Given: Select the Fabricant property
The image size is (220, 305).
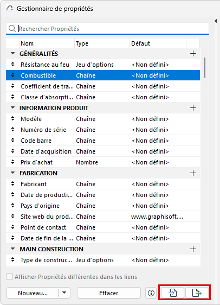Looking at the screenshot, I should coord(103,184).
